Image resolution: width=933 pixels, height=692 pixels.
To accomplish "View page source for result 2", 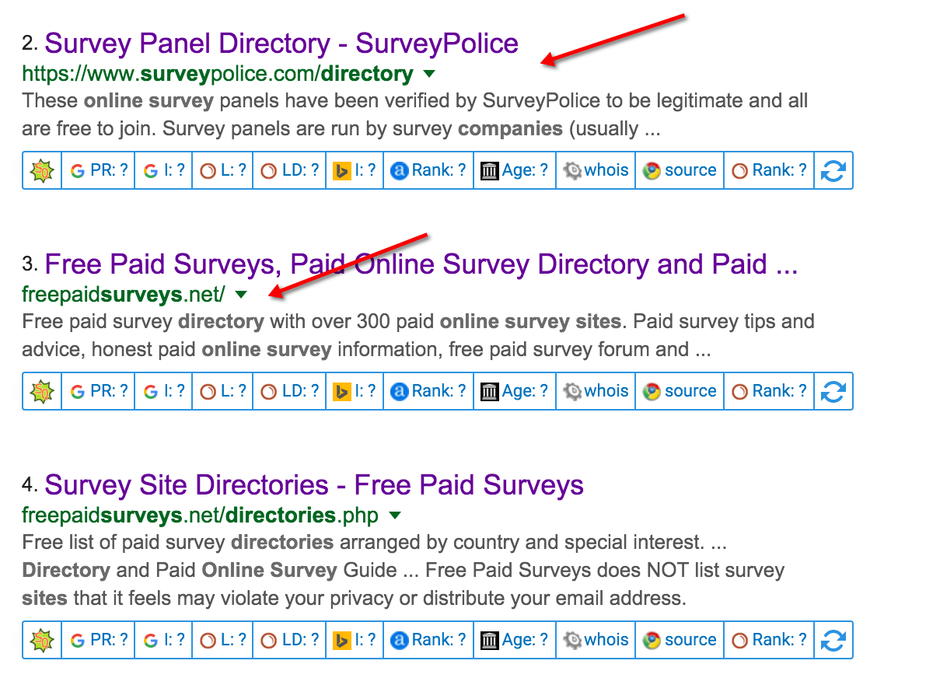I will point(680,170).
